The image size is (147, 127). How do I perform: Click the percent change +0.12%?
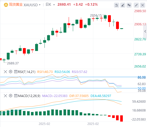tap(91, 4)
